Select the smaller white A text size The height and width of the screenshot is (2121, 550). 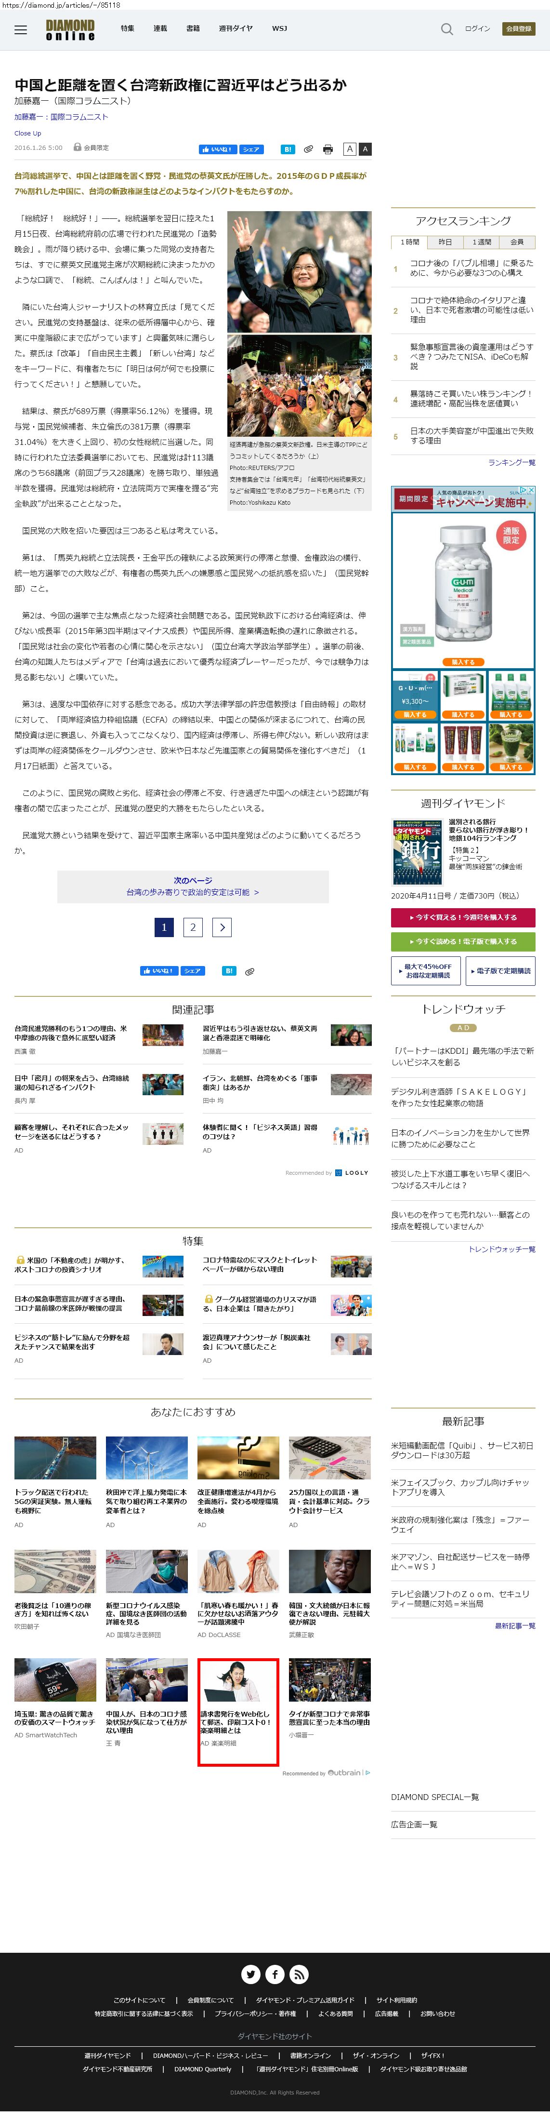click(x=349, y=149)
